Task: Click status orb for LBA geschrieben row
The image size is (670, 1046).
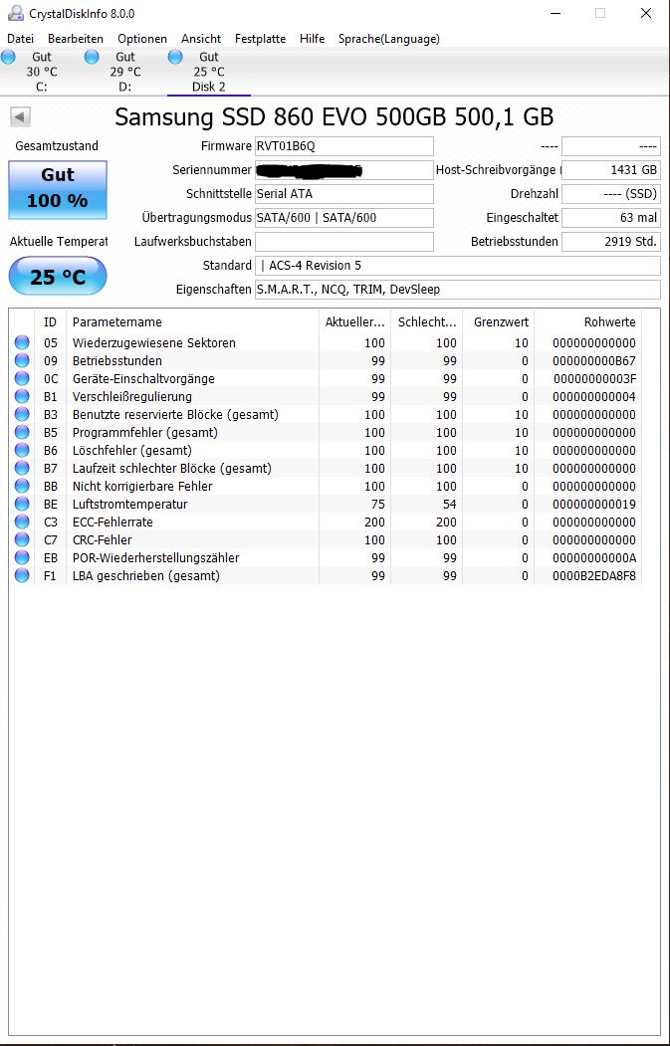Action: (x=22, y=575)
